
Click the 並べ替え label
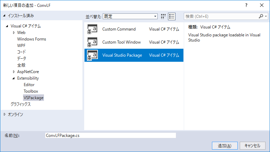click(93, 17)
